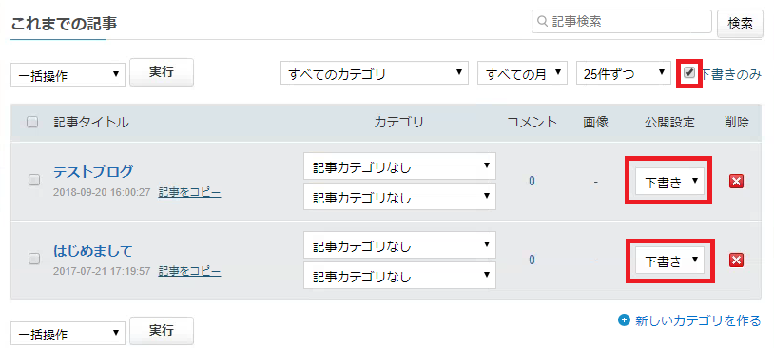
Task: Click the 検索 search button
Action: coord(740,23)
